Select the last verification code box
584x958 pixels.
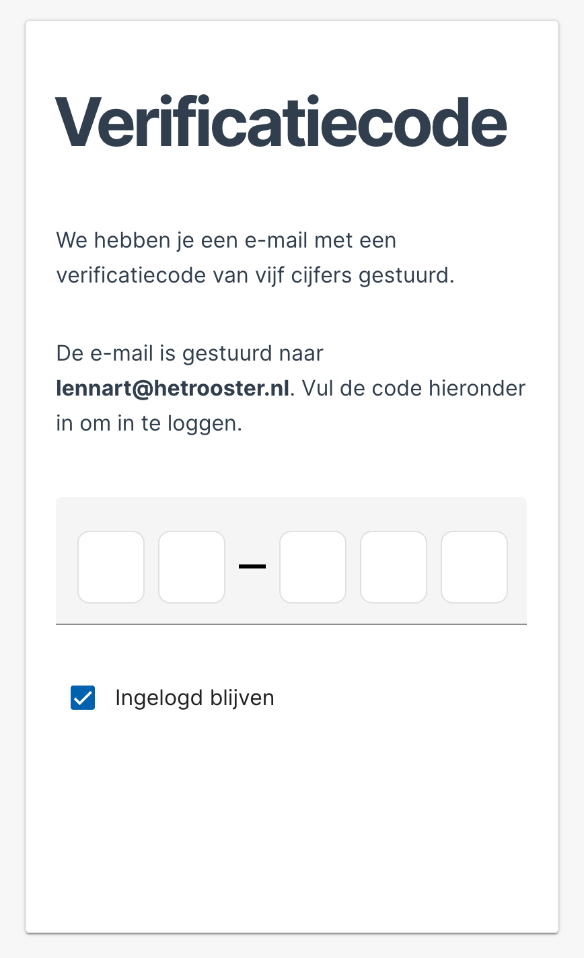[x=474, y=567]
